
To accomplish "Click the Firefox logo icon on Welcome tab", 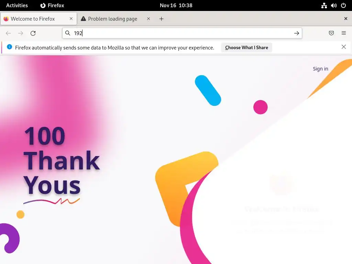I will (6, 19).
